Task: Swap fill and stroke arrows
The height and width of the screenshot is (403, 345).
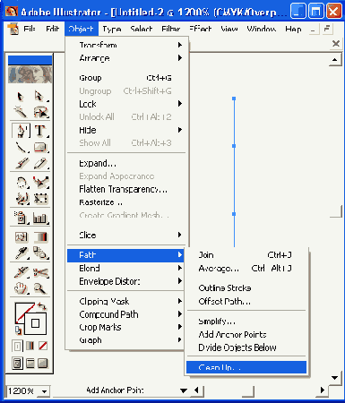Action: click(42, 306)
